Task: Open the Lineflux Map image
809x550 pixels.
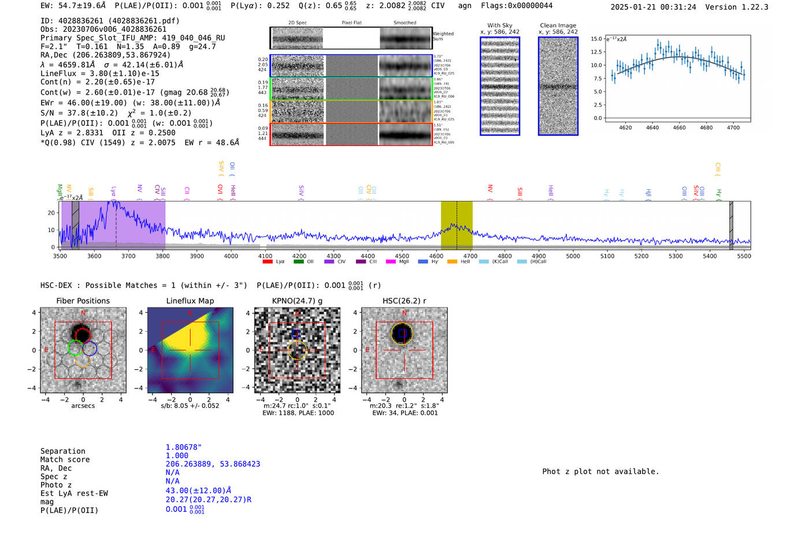Action: 190,350
